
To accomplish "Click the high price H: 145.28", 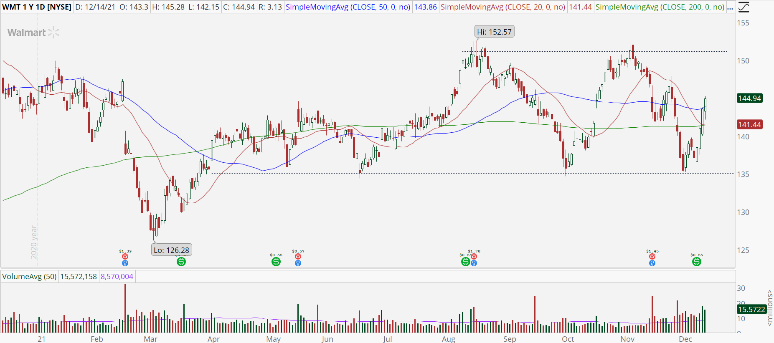I will (168, 7).
